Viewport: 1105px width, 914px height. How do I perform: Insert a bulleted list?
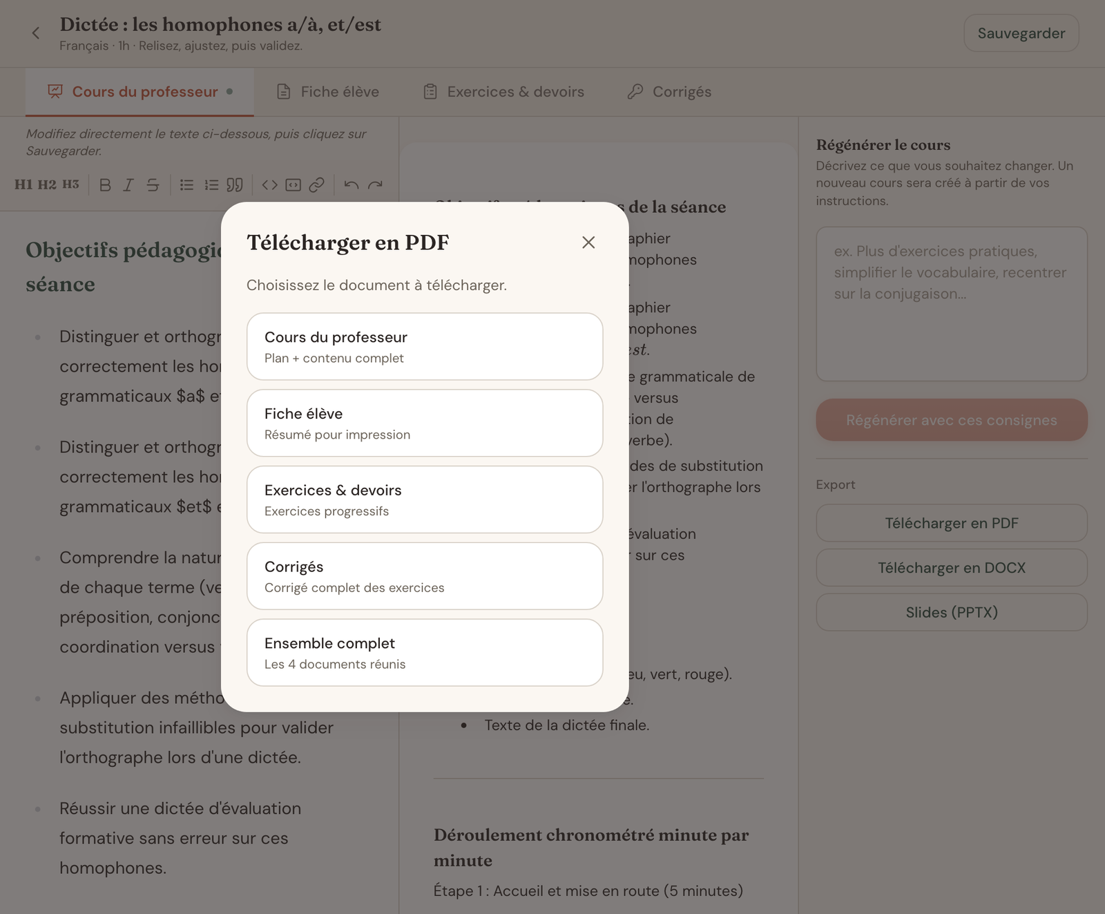[186, 185]
